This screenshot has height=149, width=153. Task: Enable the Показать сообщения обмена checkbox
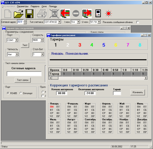(137, 22)
